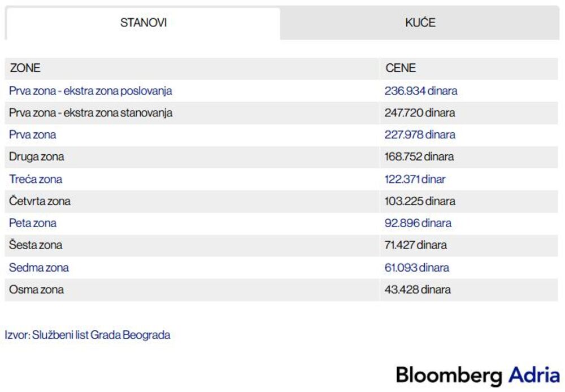Switch to the STANOVI tab
Image resolution: width=565 pixels, height=392 pixels.
point(143,23)
